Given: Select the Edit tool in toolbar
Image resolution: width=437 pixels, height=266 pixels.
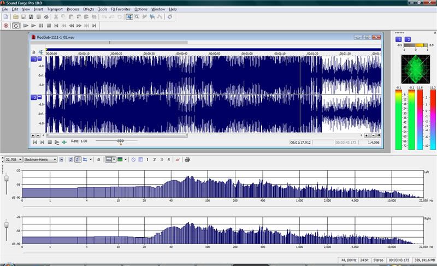Looking at the screenshot, I should click(x=129, y=17).
